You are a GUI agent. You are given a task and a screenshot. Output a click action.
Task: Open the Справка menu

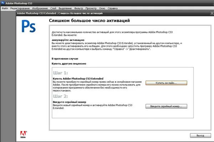click(113, 8)
